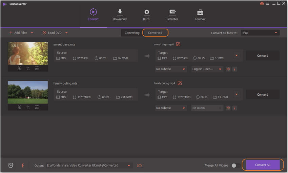Open the No subtitle dropdown for sweet days
Image resolution: width=288 pixels, height=173 pixels.
click(171, 69)
